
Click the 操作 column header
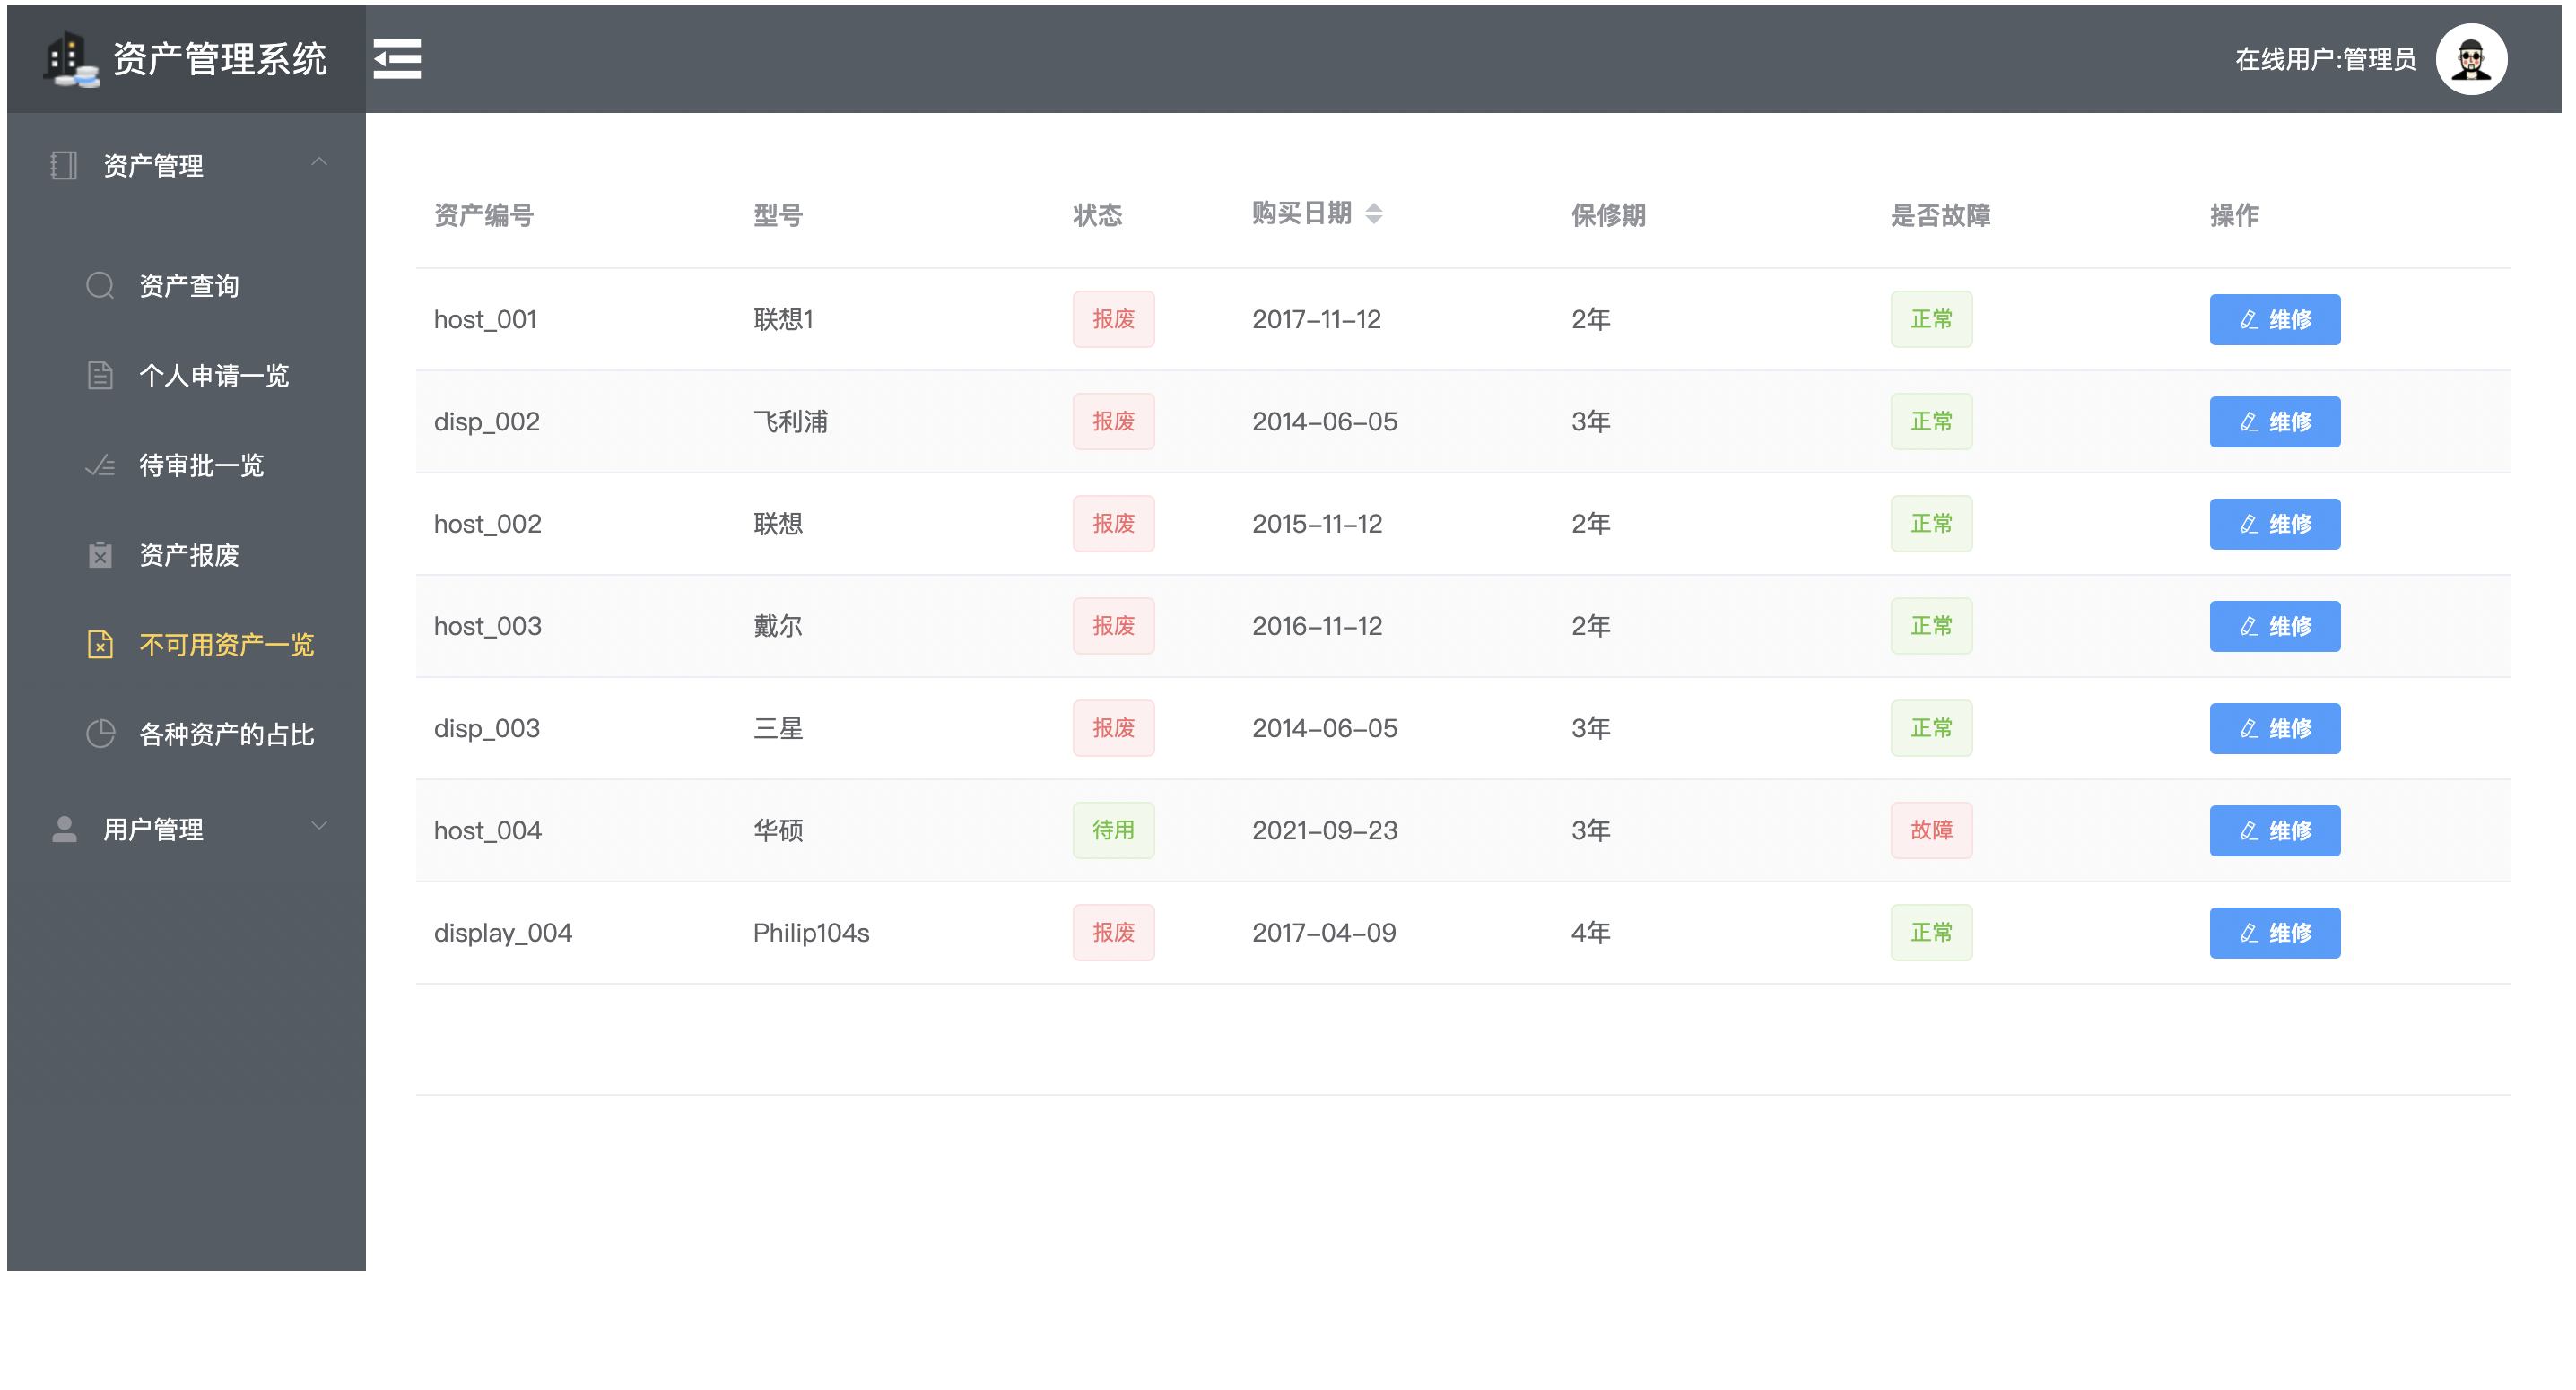point(2234,215)
